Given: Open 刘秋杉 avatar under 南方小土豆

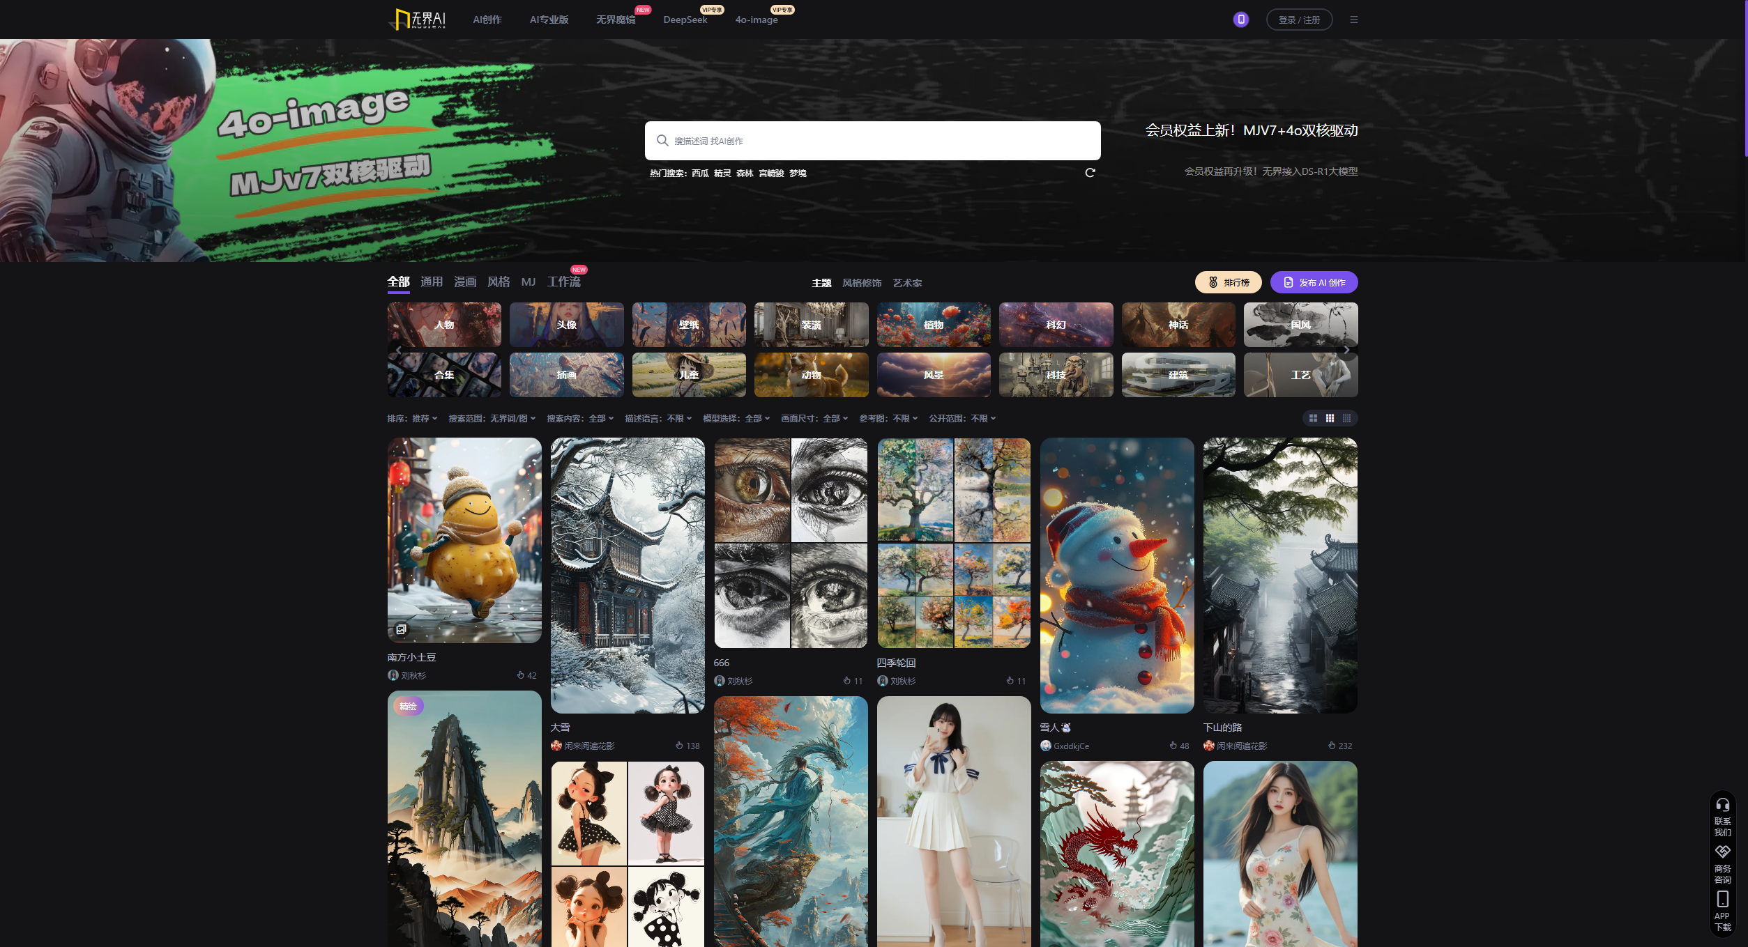Looking at the screenshot, I should pos(393,675).
